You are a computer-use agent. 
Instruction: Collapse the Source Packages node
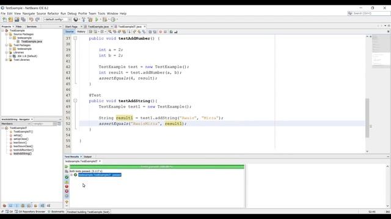7,34
